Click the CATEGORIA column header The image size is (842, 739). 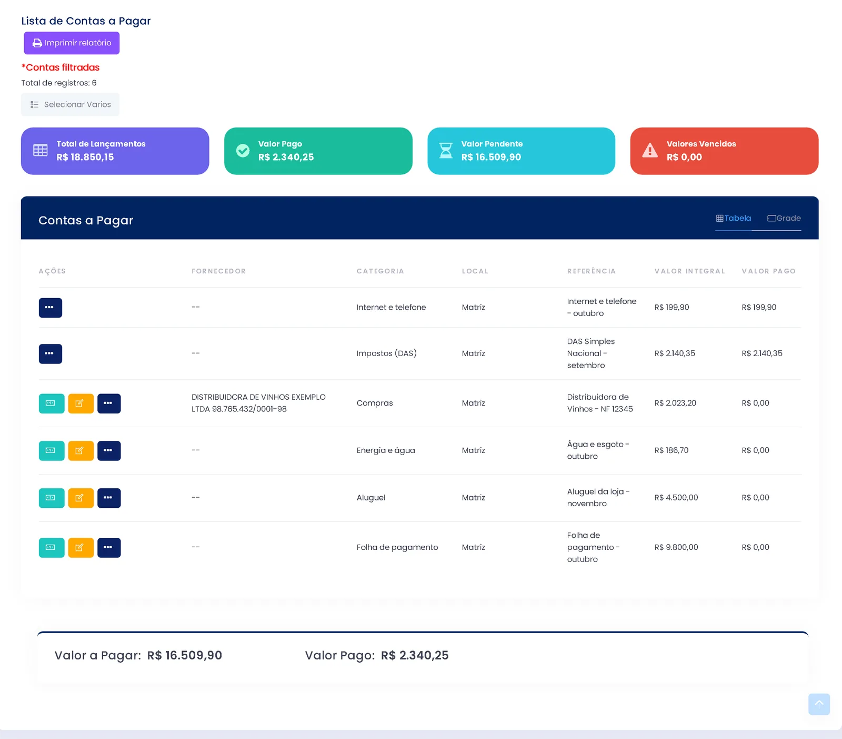pyautogui.click(x=380, y=271)
